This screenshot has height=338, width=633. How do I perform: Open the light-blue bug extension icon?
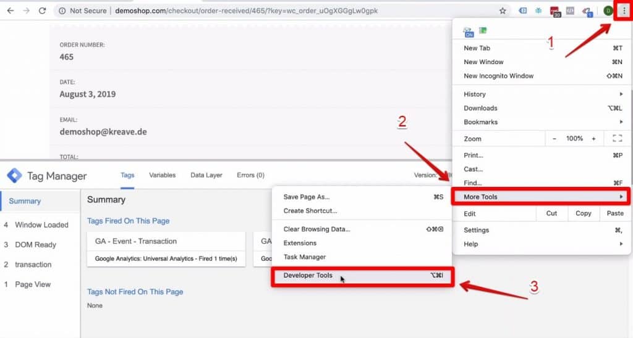pos(538,11)
